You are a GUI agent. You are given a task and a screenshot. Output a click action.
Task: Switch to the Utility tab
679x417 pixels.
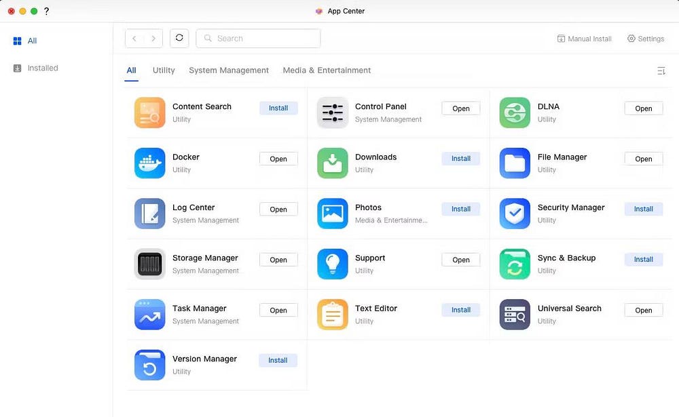[164, 70]
